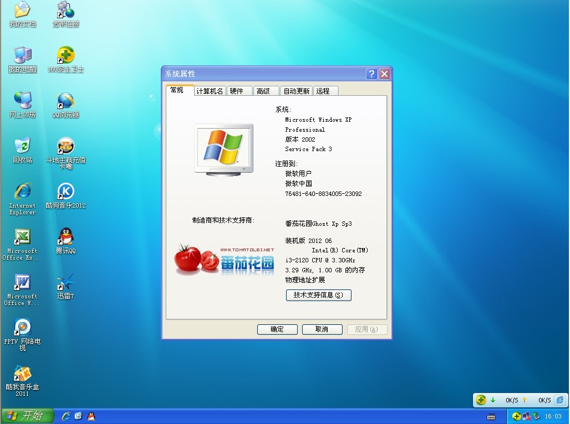570x424 pixels.
Task: Click the 技术支持信息 button
Action: 318,295
